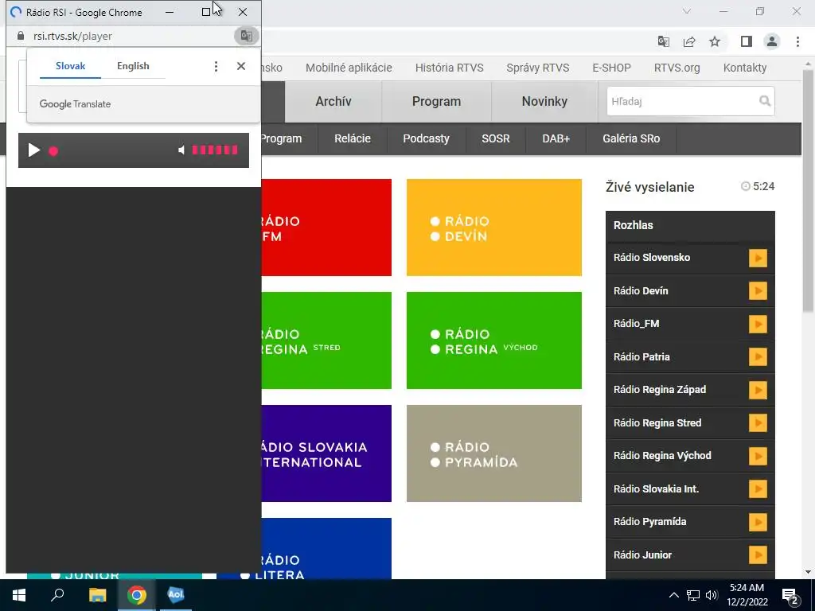The width and height of the screenshot is (815, 611).
Task: Adjust the pink volume bars in player
Action: coord(215,150)
